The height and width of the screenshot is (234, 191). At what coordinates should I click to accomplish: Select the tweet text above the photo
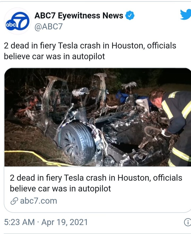pos(90,51)
